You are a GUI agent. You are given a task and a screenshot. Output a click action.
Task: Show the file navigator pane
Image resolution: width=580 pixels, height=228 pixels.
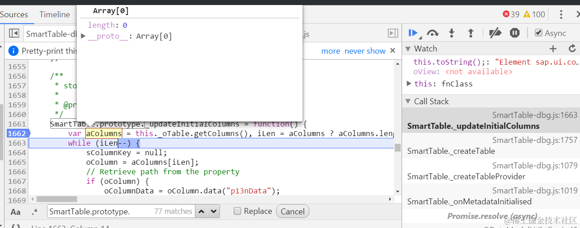tap(14, 33)
